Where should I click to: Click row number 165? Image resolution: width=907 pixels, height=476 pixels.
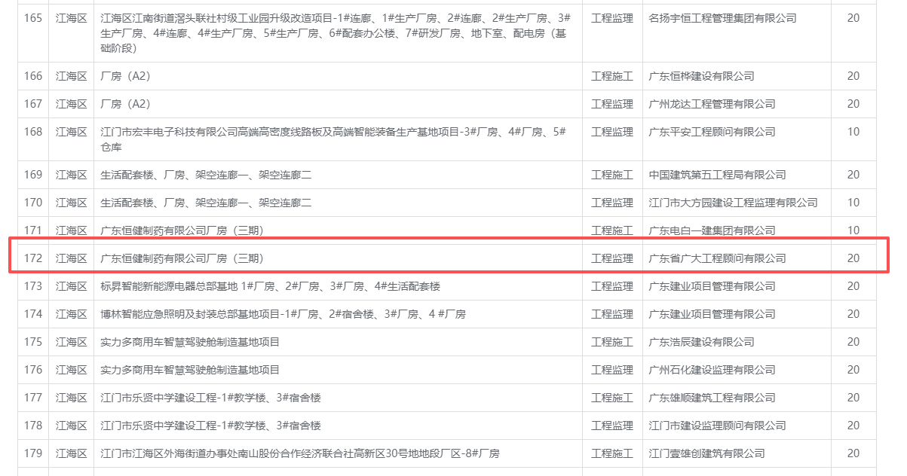pos(33,18)
